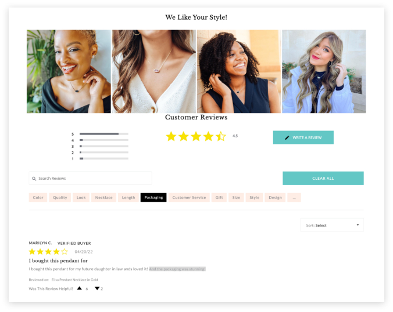Click the pencil icon on Write a Review
The height and width of the screenshot is (312, 393).
[287, 137]
